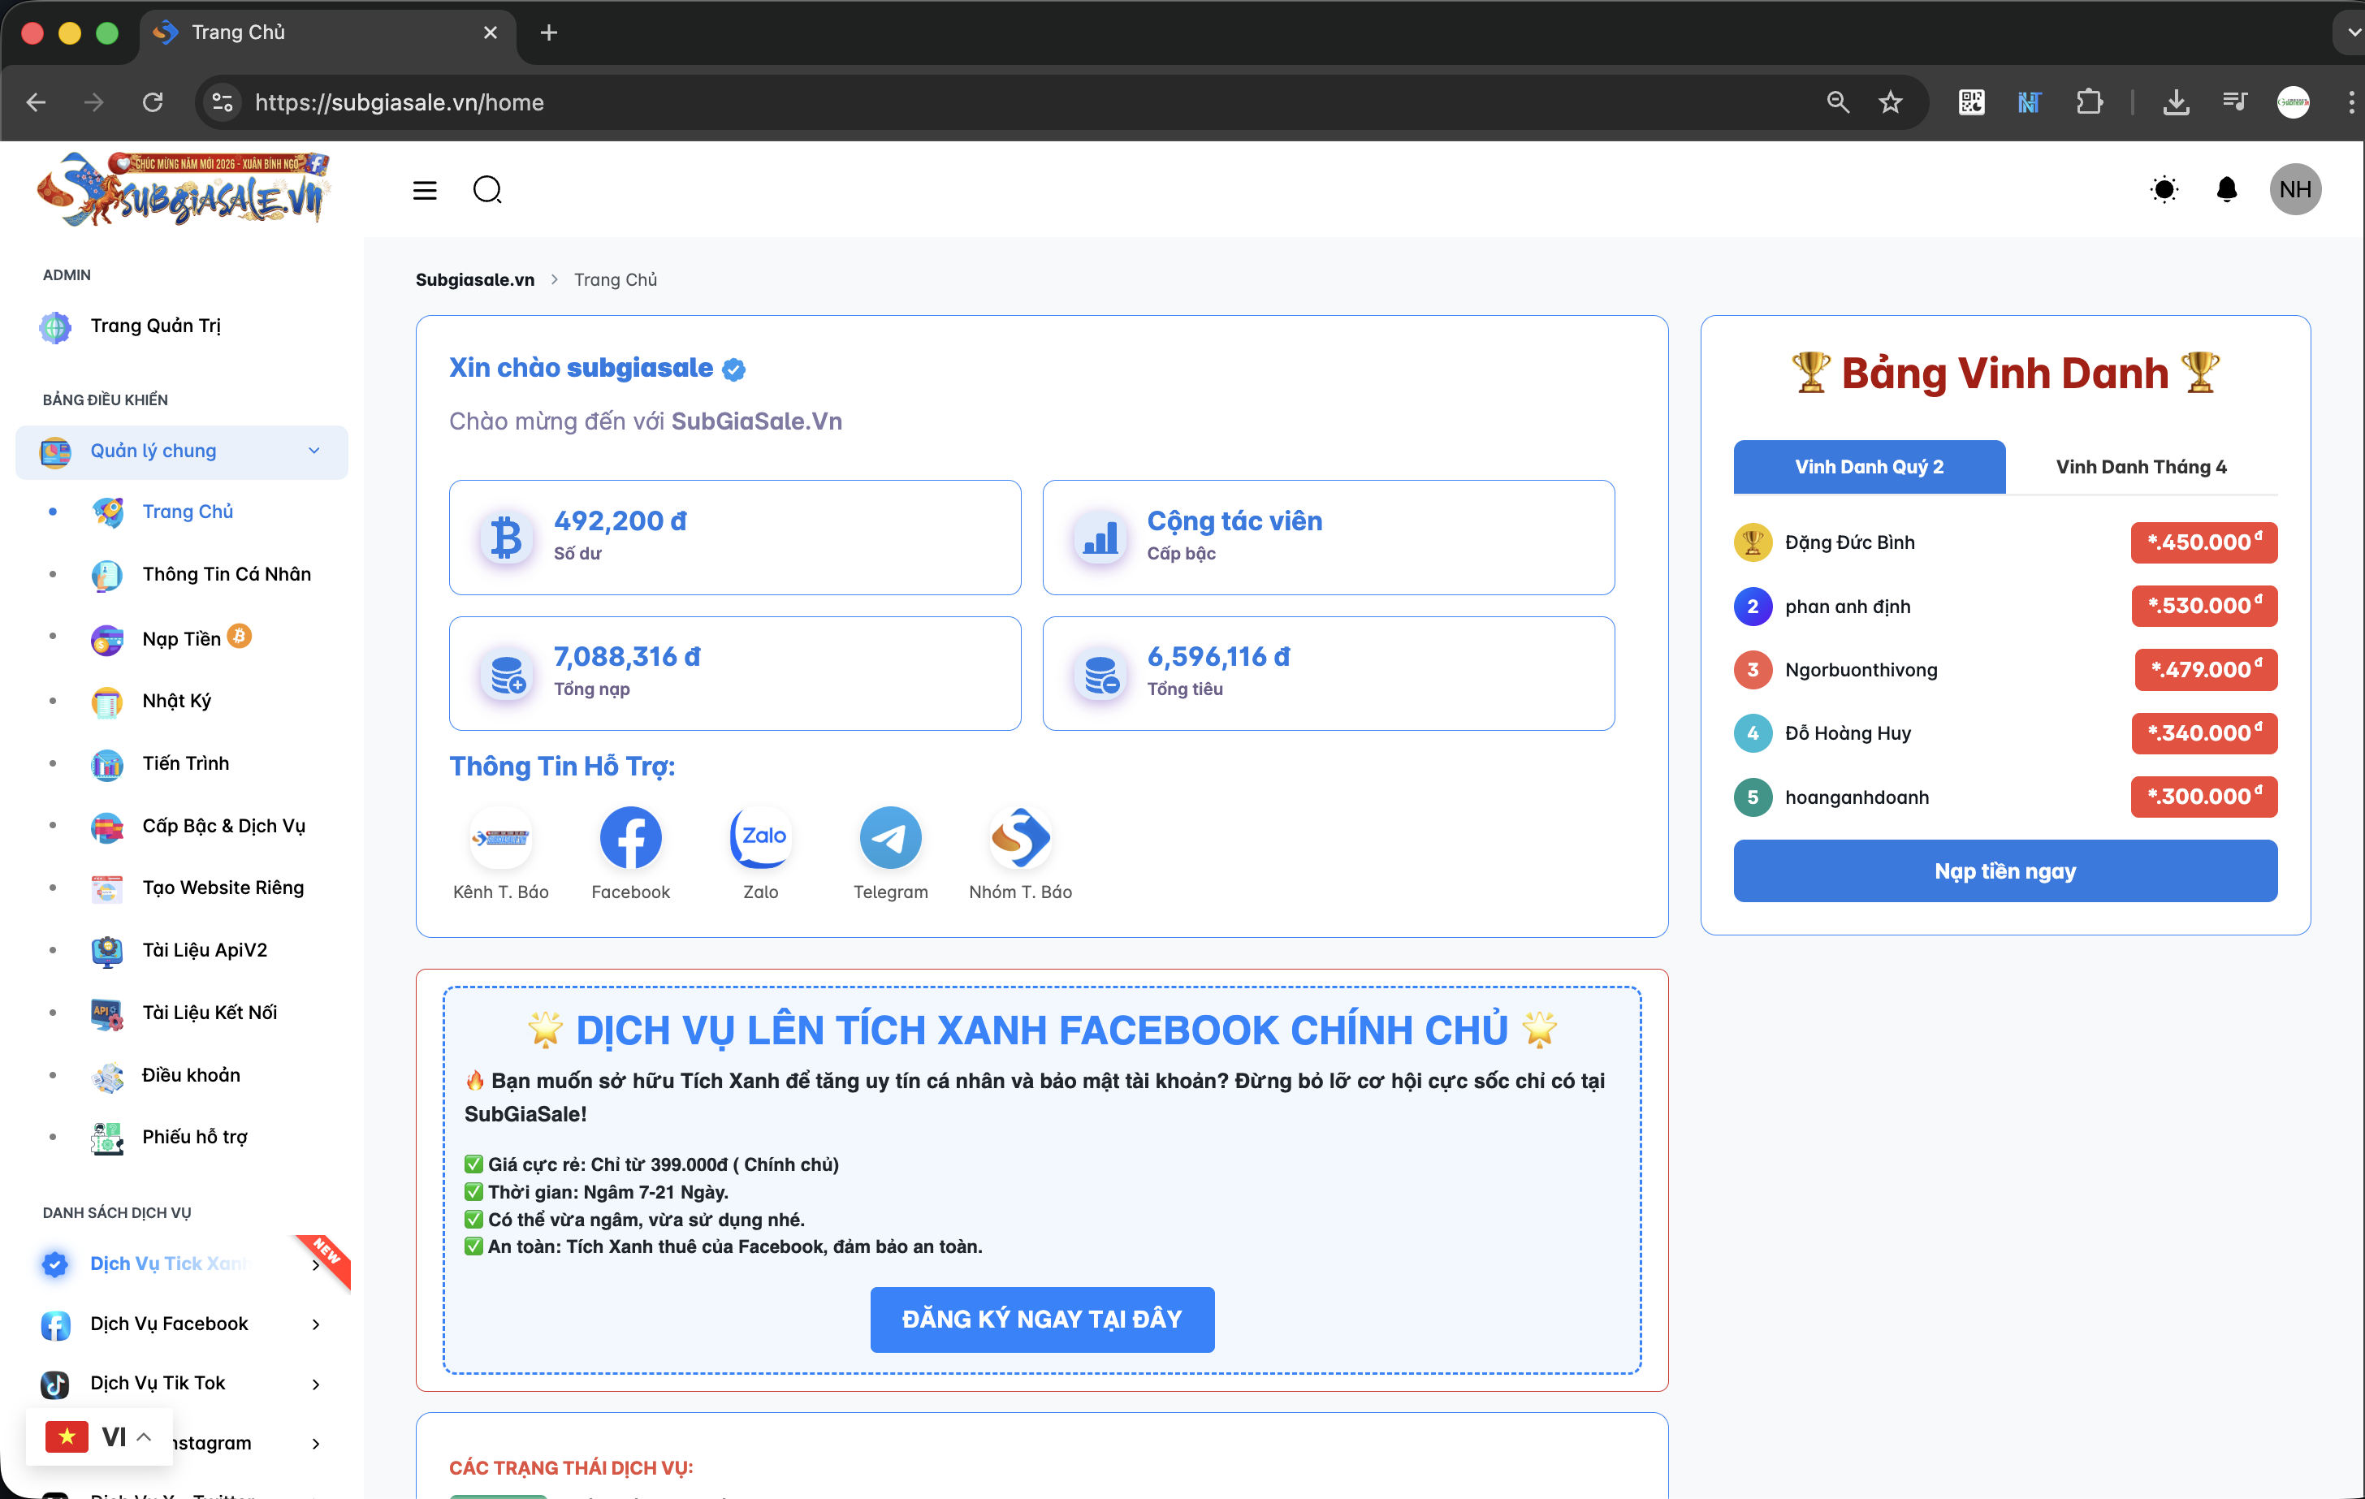The width and height of the screenshot is (2365, 1499).
Task: Click the browser zoom magnifier icon
Action: coord(1838,102)
